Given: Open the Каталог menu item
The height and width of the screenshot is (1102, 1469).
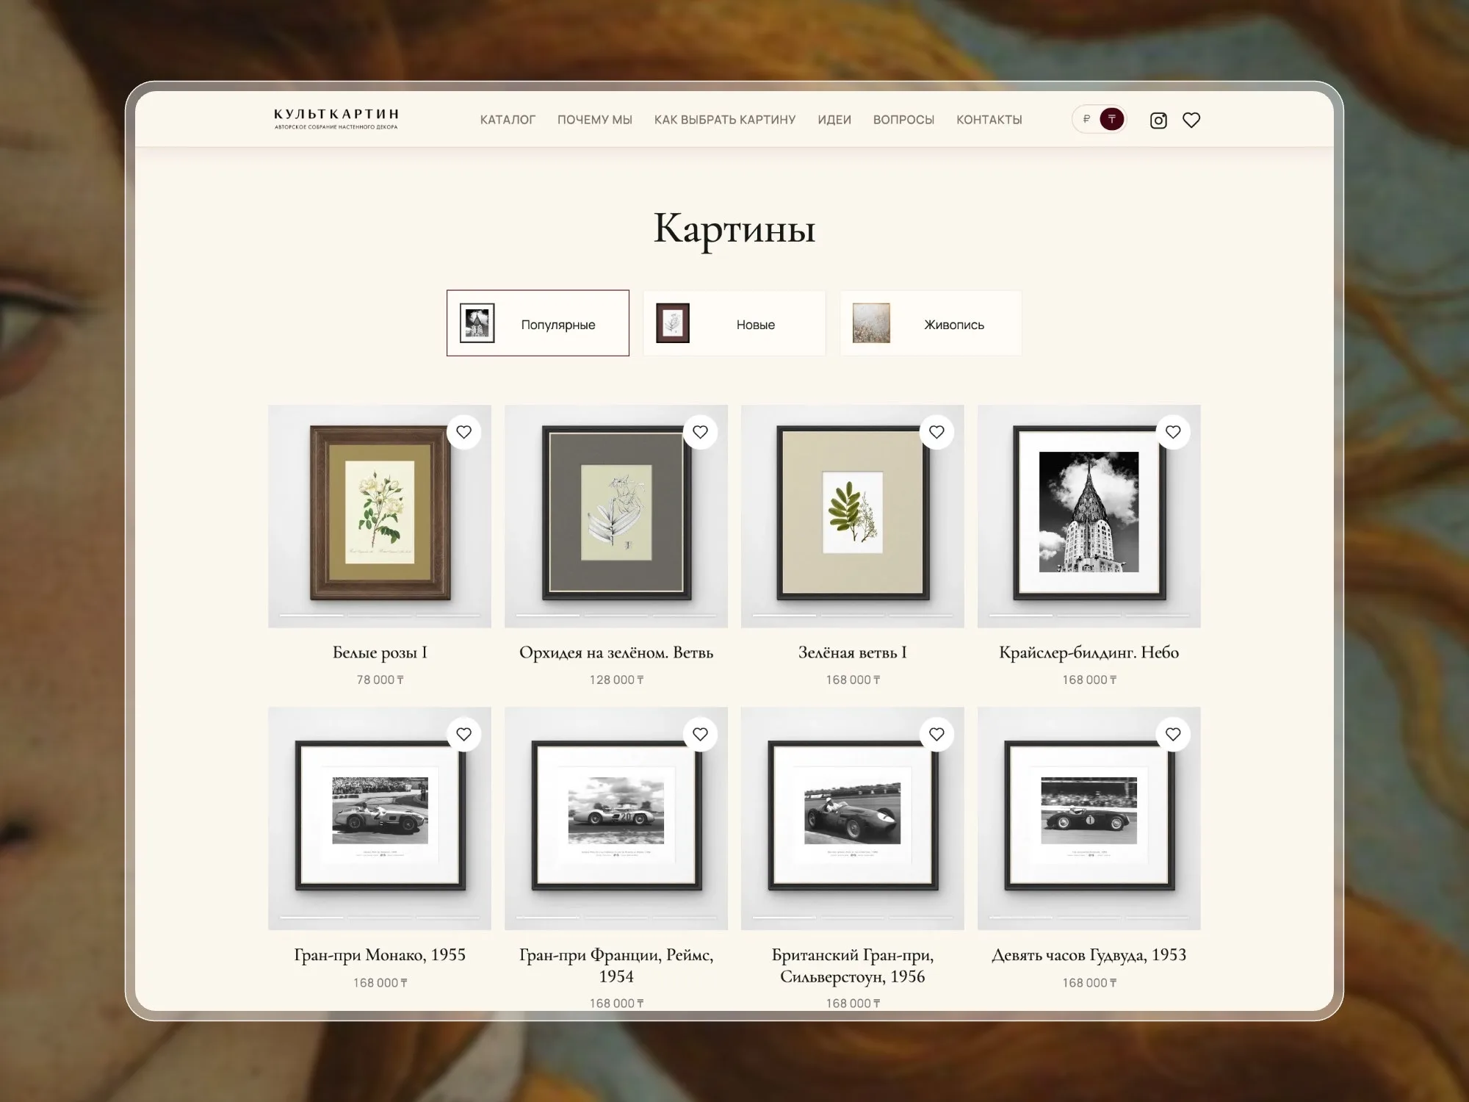Looking at the screenshot, I should click(508, 120).
